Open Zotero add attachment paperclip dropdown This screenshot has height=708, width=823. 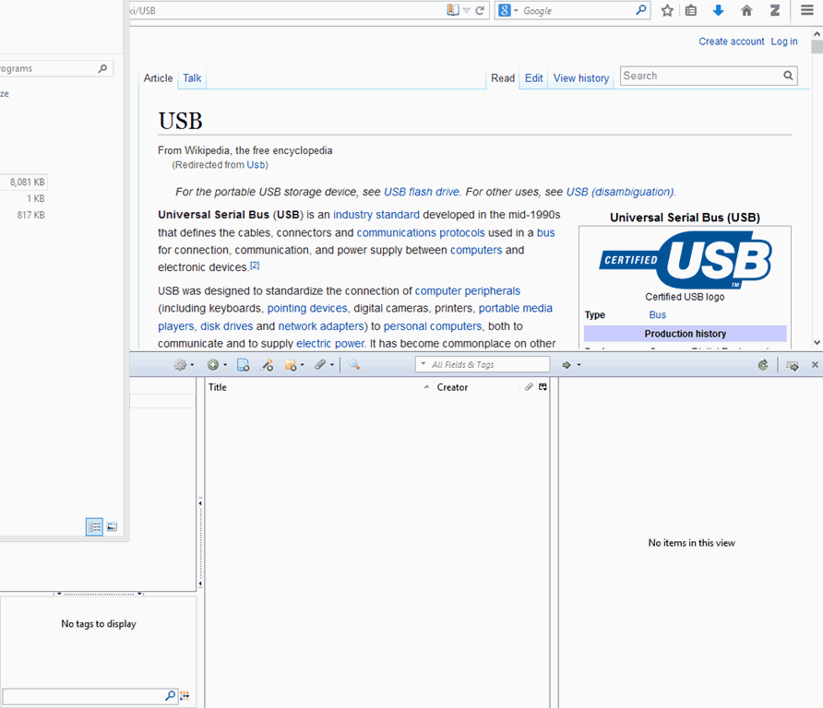(323, 365)
